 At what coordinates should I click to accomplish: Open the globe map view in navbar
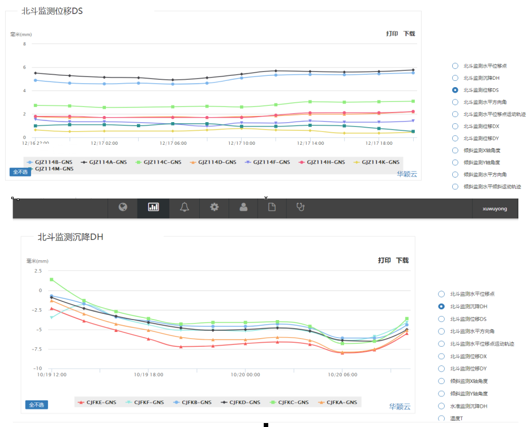point(123,208)
